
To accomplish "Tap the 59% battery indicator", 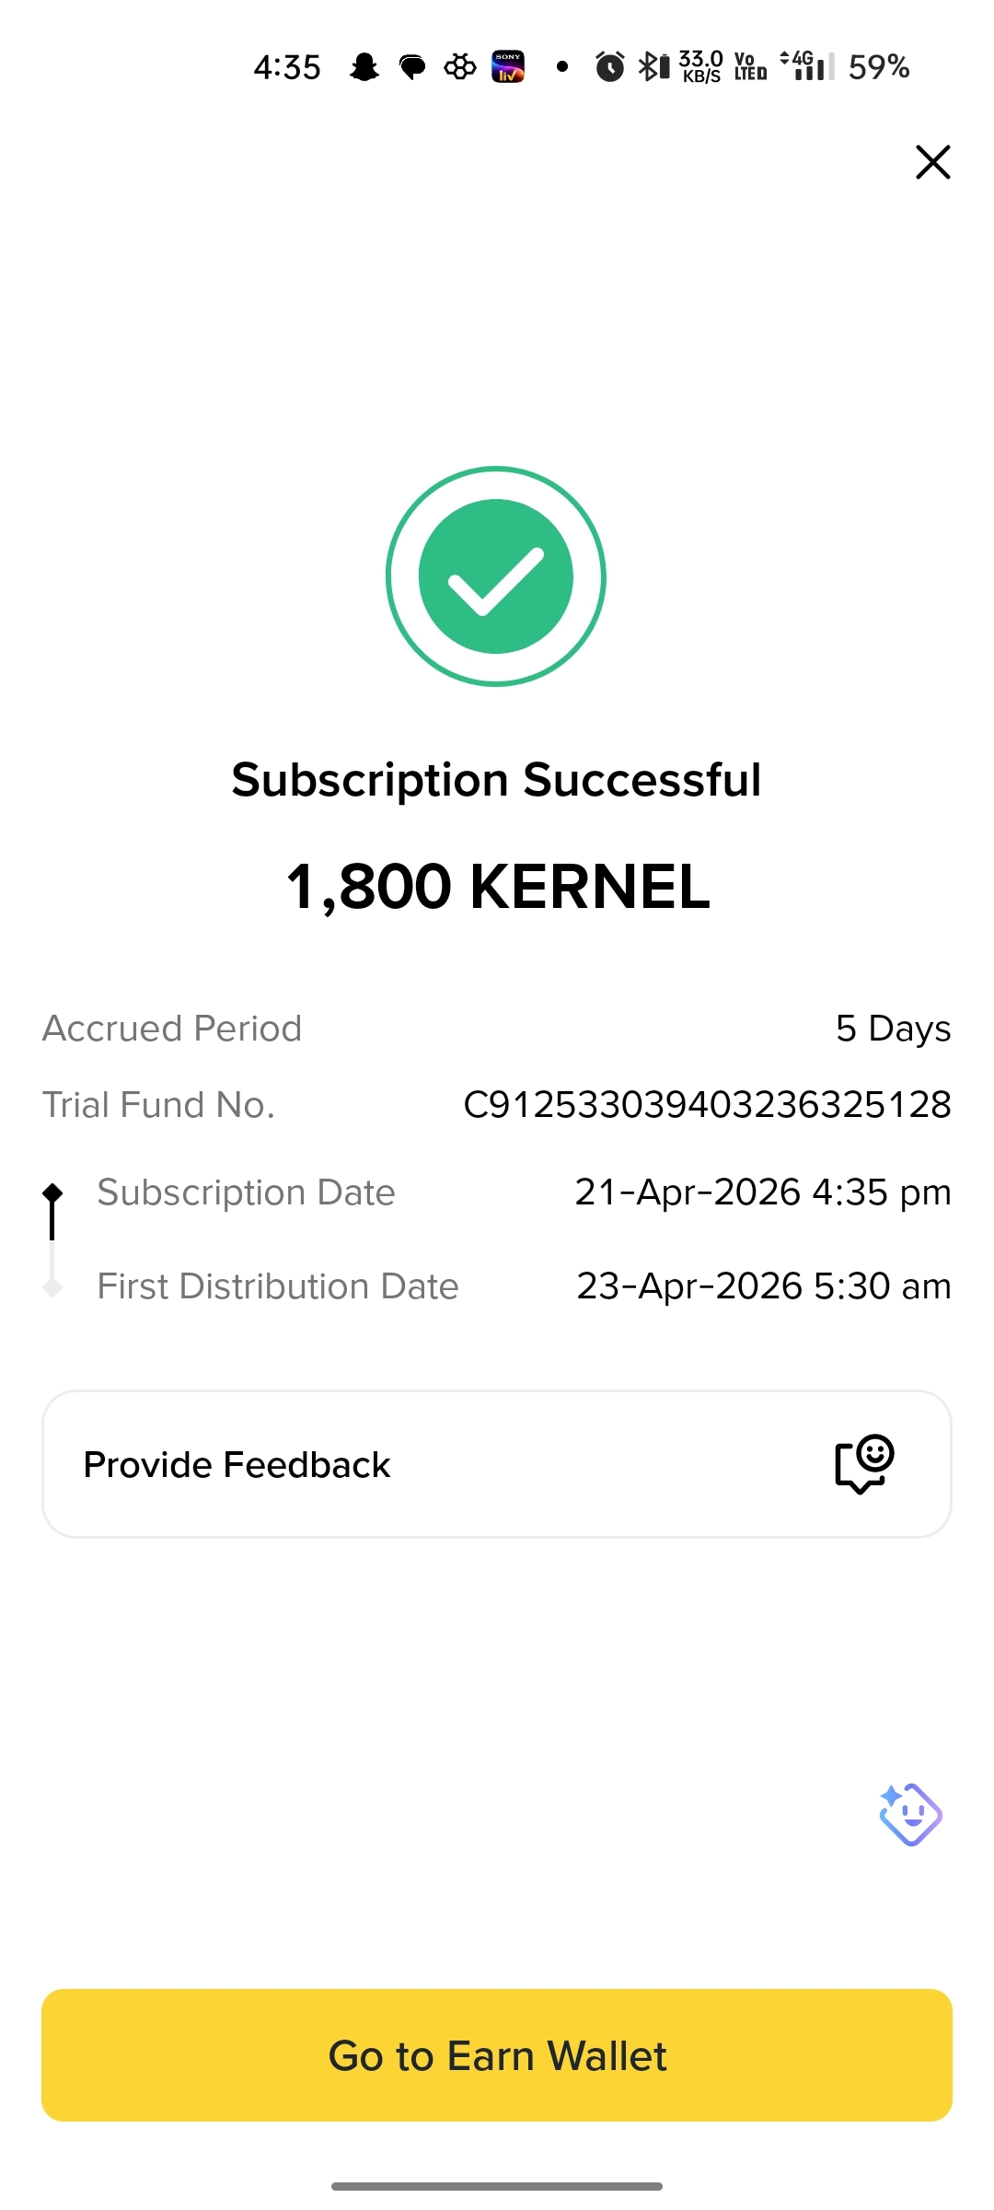I will point(879,67).
